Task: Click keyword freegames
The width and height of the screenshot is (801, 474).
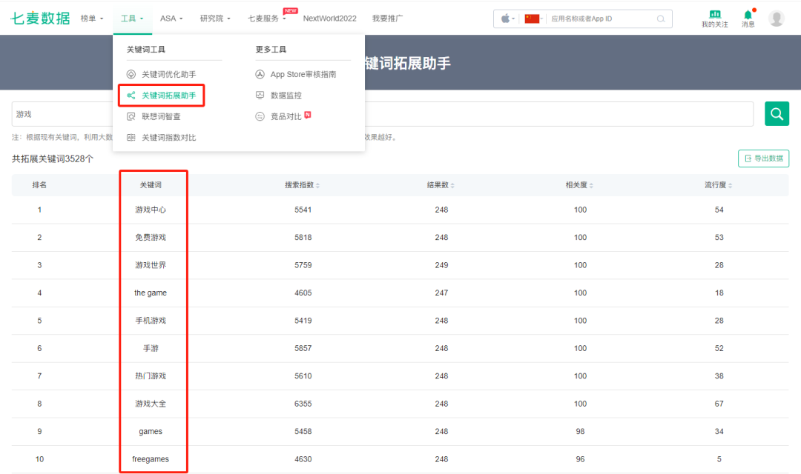Action: tap(150, 459)
